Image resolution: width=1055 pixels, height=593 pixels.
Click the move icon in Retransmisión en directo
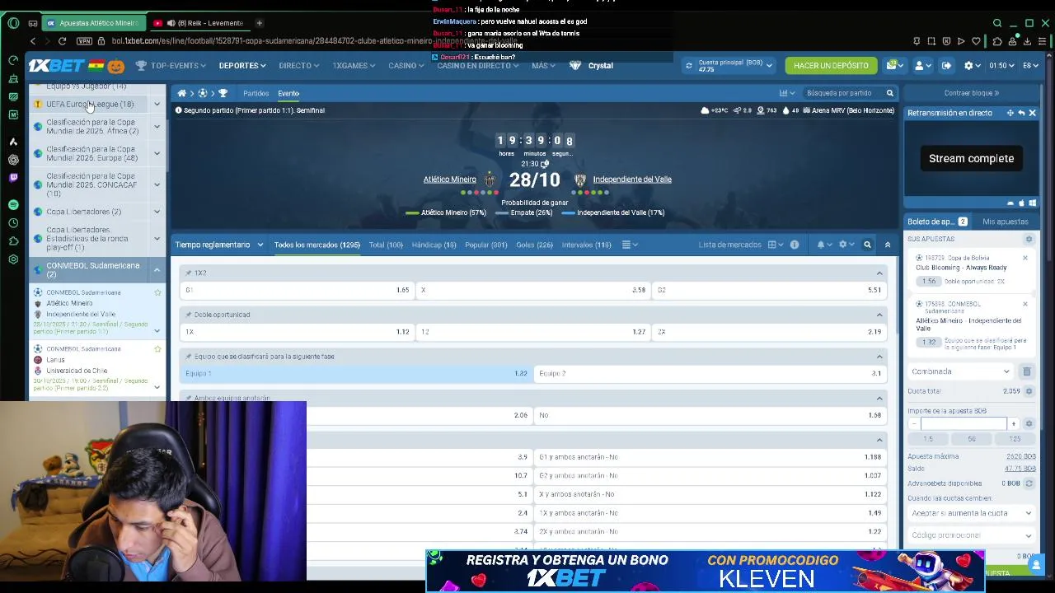tap(1010, 113)
